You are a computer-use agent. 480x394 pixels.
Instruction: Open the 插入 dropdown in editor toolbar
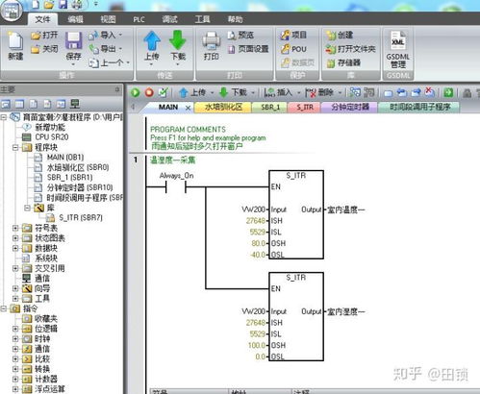[x=298, y=92]
